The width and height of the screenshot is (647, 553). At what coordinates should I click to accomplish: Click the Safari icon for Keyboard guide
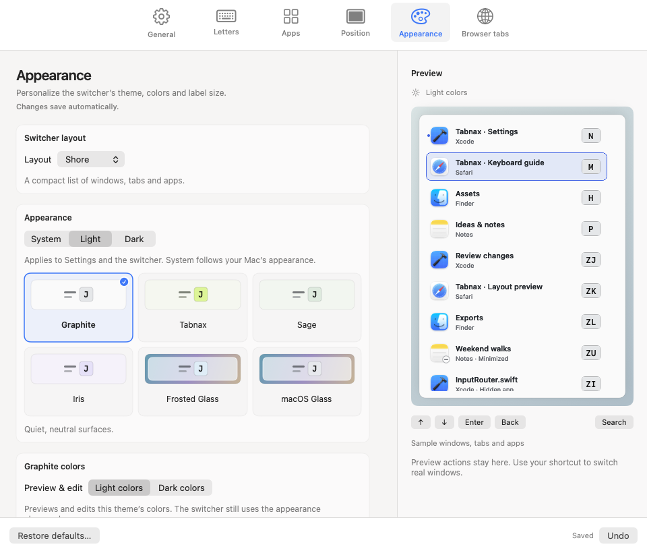coord(439,167)
